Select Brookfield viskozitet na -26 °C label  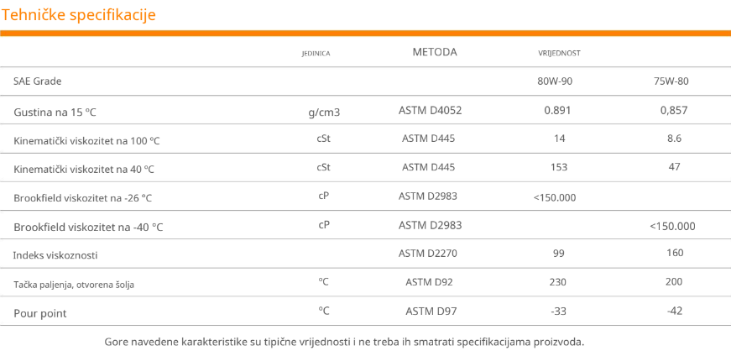pyautogui.click(x=83, y=198)
